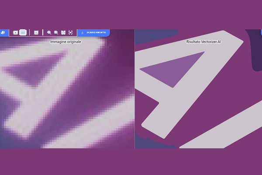Open the color palette icon
Viewport: 262px width, 175px height.
tap(3, 33)
